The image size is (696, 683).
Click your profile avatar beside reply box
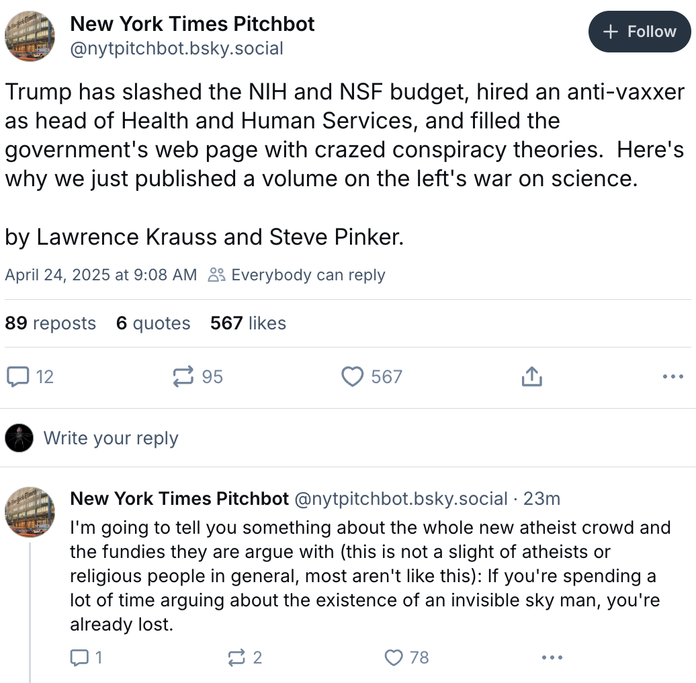pos(19,438)
